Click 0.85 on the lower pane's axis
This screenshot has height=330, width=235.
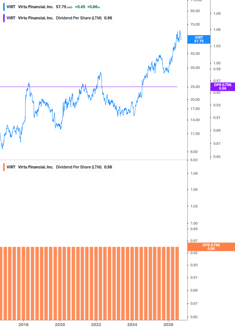[194, 317]
